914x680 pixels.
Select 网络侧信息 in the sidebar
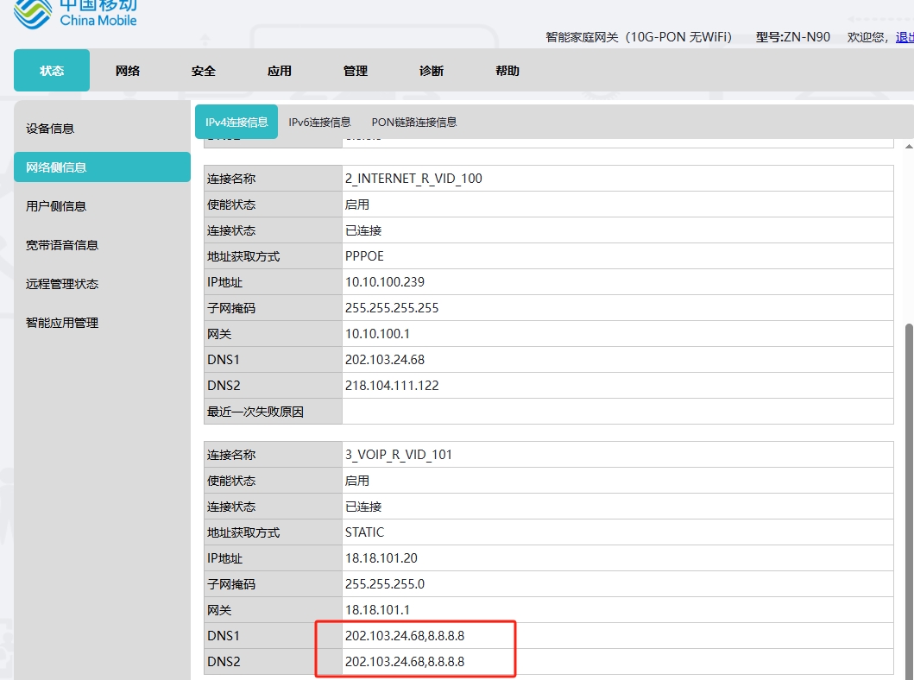102,167
